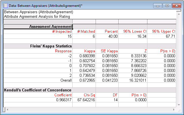Click kappa value 0.736534
The width and height of the screenshot is (184, 115).
coord(84,75)
